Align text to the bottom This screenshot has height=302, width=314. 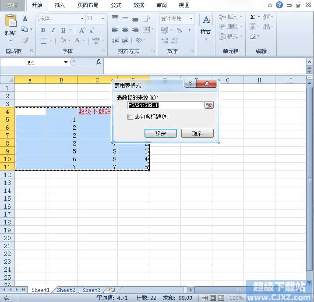[135, 19]
